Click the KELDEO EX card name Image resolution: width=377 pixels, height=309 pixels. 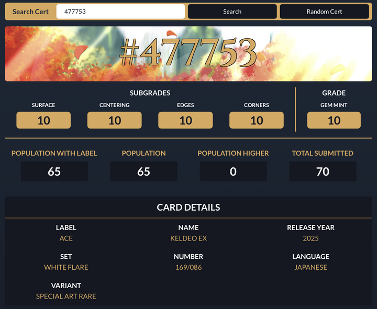(x=188, y=238)
